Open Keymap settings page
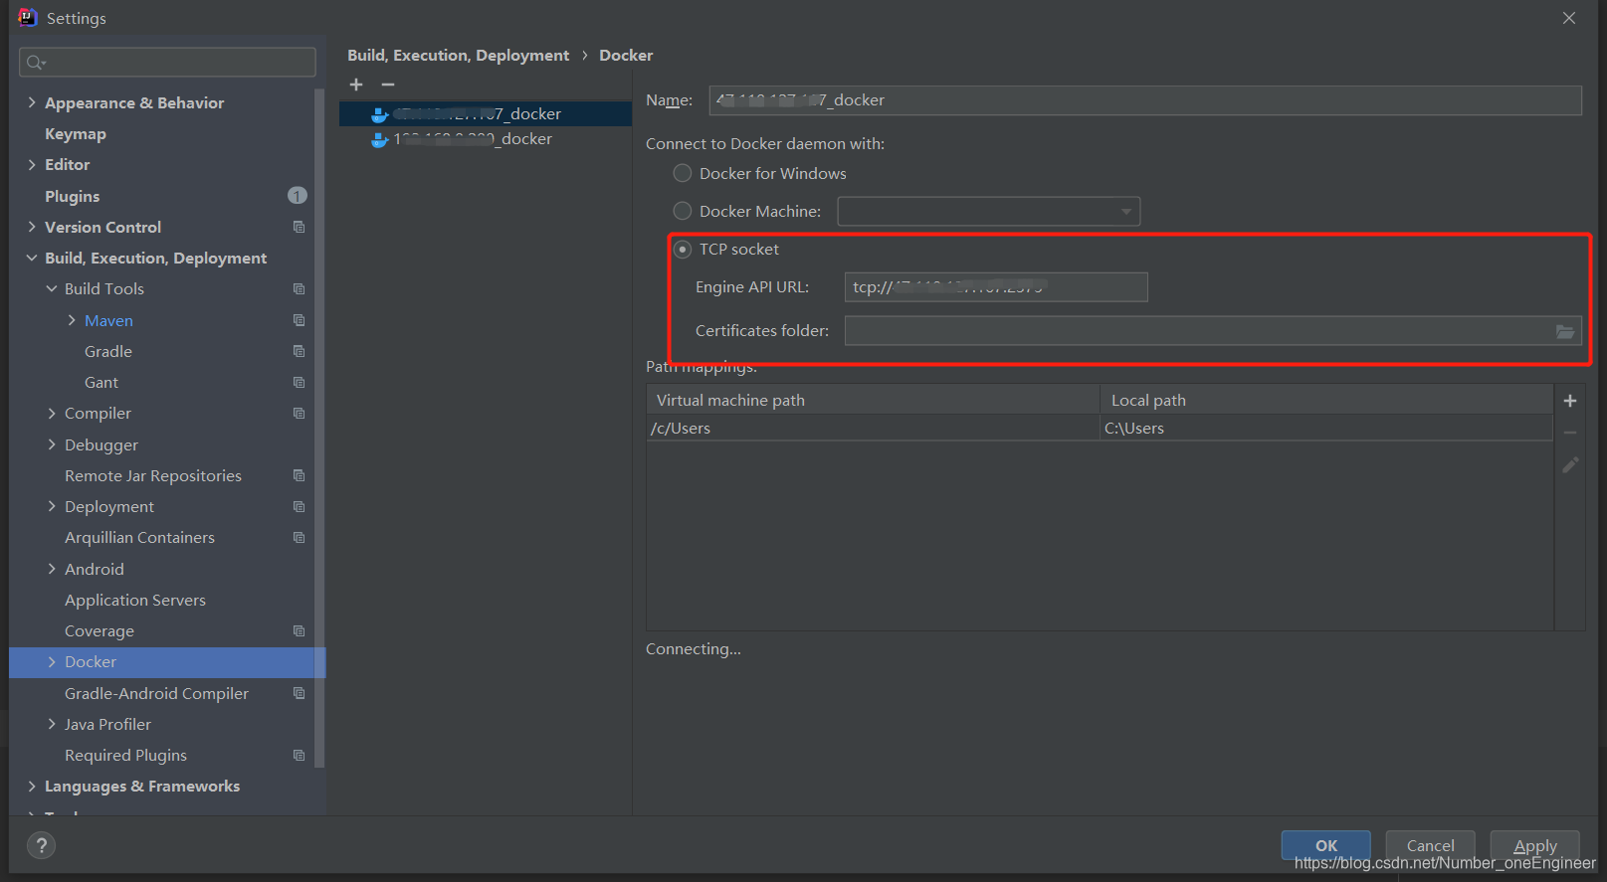Image resolution: width=1607 pixels, height=882 pixels. point(75,133)
